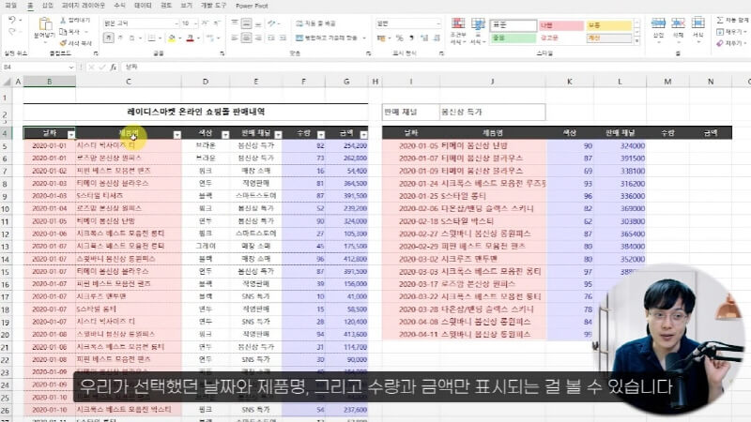Toggle center horizontal alignment

pos(246,38)
